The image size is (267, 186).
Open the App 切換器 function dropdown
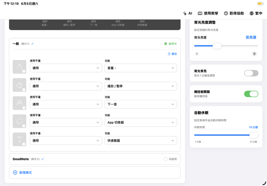[x=141, y=123]
